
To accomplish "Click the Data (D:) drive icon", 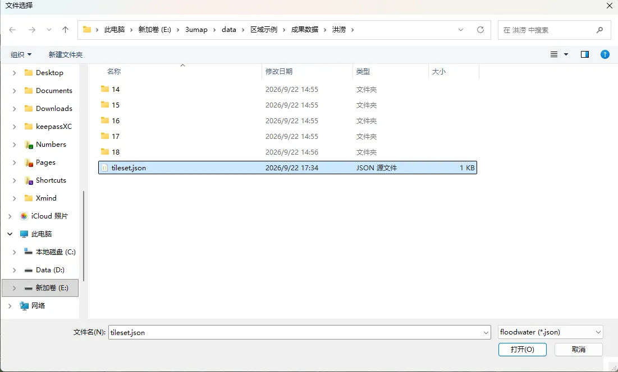I will tap(29, 270).
